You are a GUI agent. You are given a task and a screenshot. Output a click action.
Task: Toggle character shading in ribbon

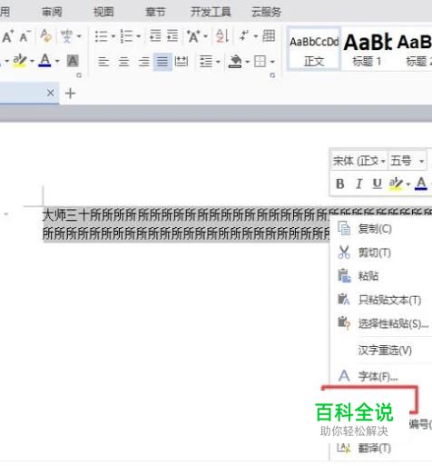click(x=73, y=61)
